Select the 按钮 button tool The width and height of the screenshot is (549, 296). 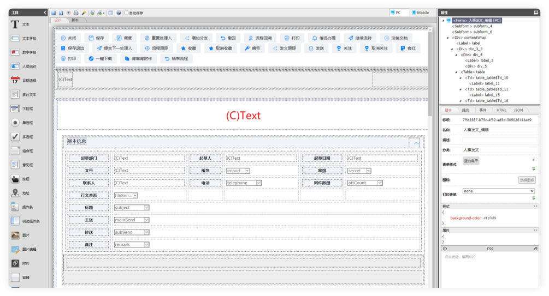(x=21, y=179)
